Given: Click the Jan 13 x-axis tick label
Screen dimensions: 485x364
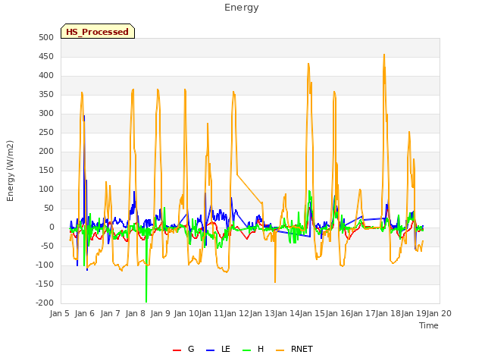Looking at the screenshot, I should (262, 313).
